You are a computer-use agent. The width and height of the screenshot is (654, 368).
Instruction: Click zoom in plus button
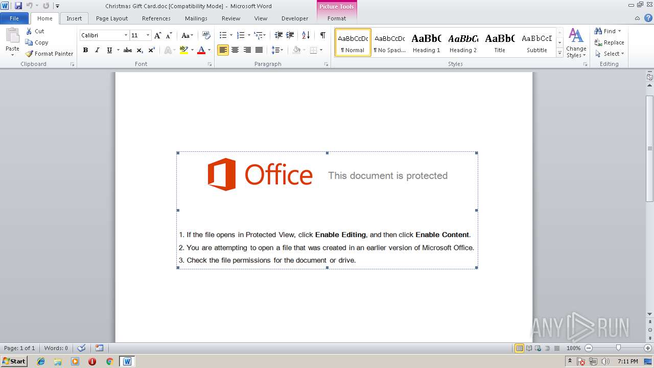pos(648,348)
